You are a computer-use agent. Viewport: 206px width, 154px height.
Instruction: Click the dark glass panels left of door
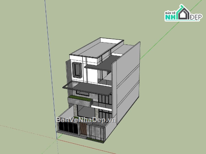[68, 128]
